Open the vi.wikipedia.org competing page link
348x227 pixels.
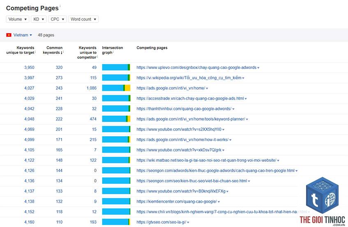pos(189,78)
